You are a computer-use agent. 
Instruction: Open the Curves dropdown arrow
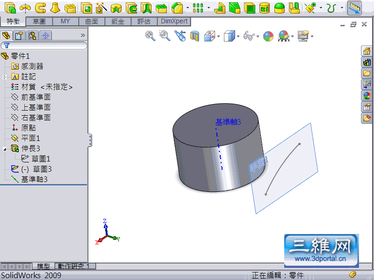342,8
